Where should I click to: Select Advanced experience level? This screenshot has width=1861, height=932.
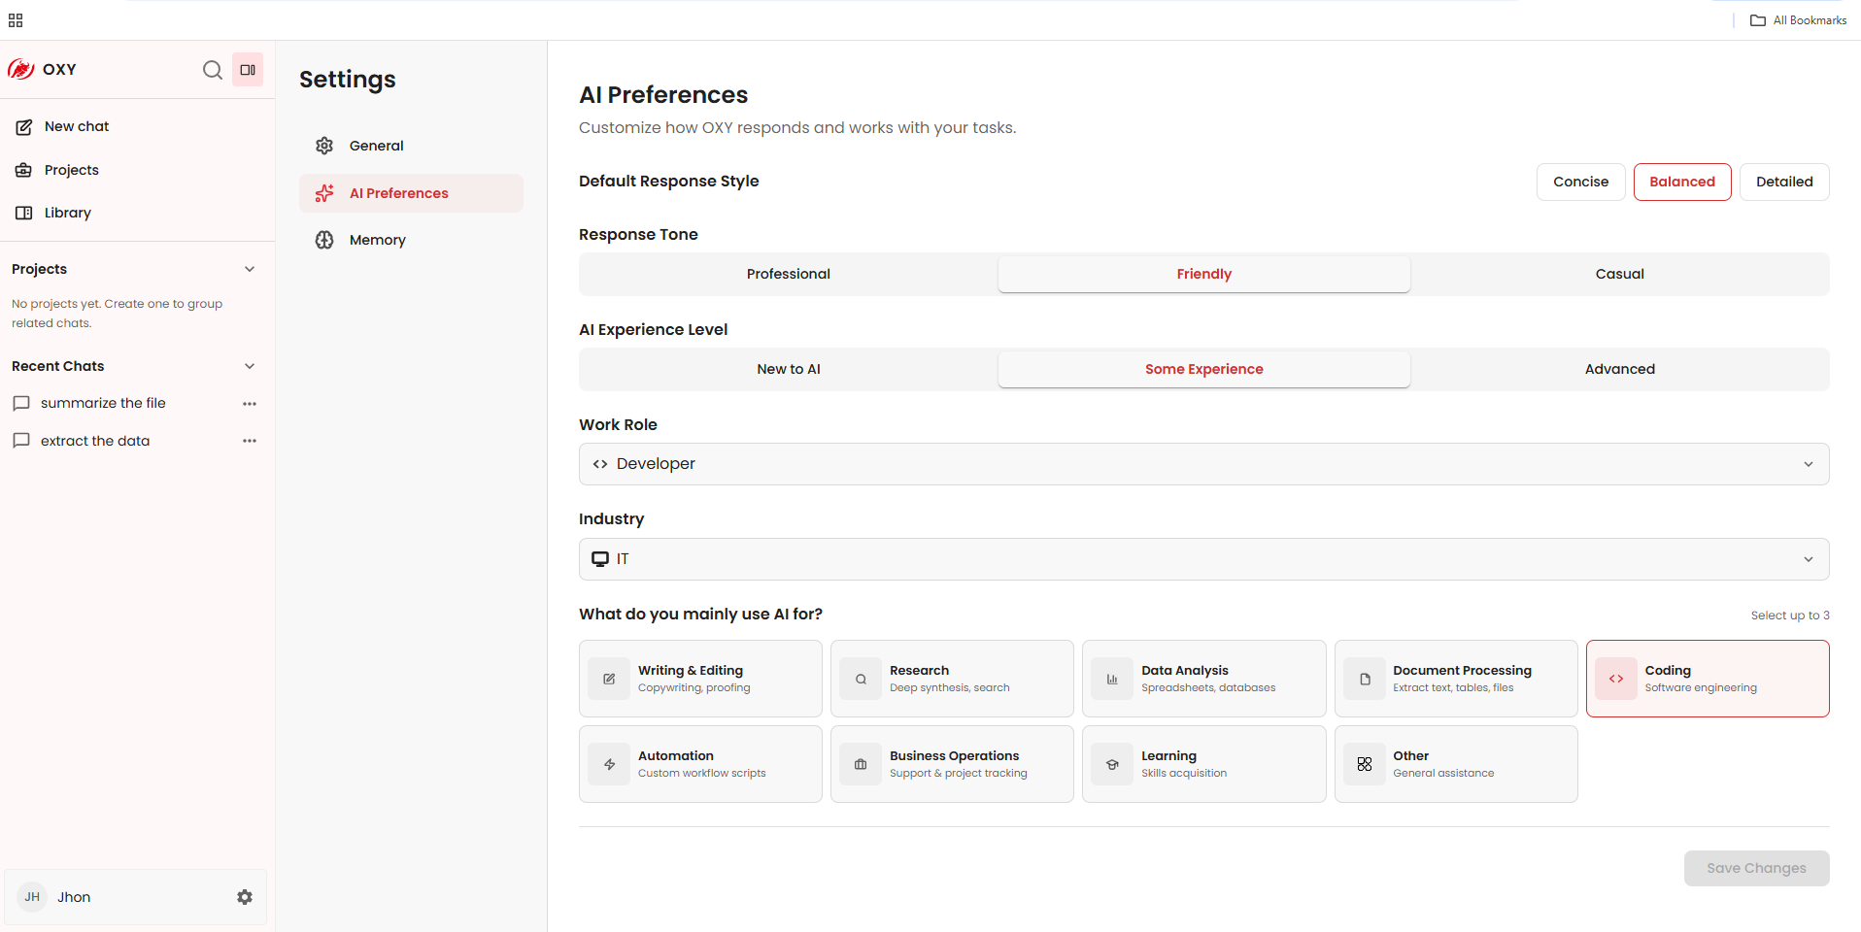[x=1619, y=369]
